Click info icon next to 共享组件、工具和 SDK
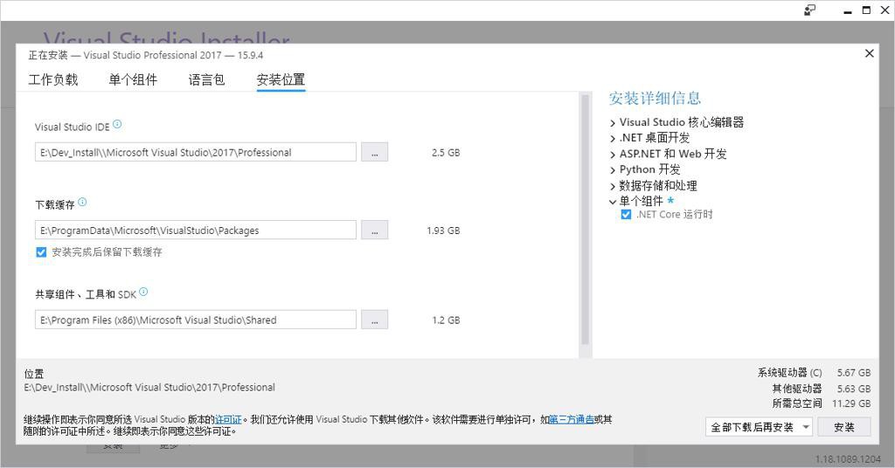Image resolution: width=895 pixels, height=468 pixels. click(143, 292)
